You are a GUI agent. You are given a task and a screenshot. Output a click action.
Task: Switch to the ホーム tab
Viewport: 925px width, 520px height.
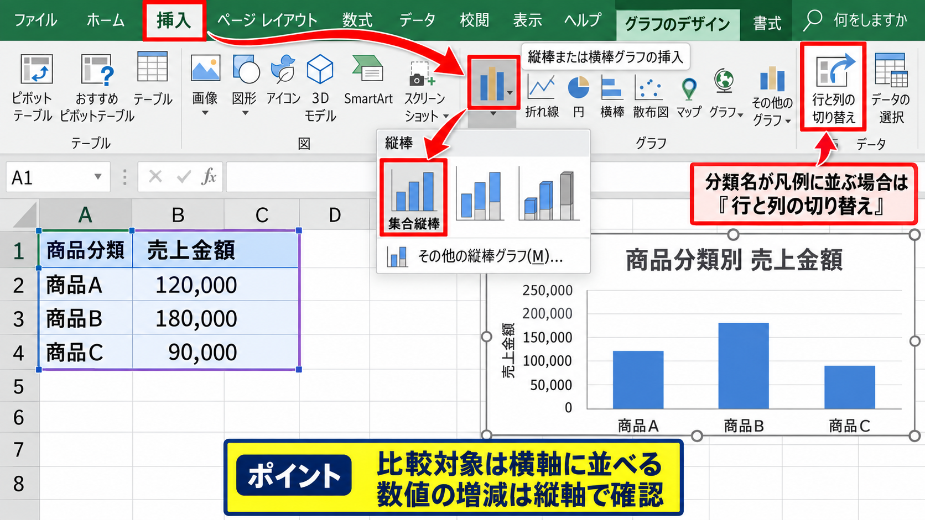click(105, 20)
